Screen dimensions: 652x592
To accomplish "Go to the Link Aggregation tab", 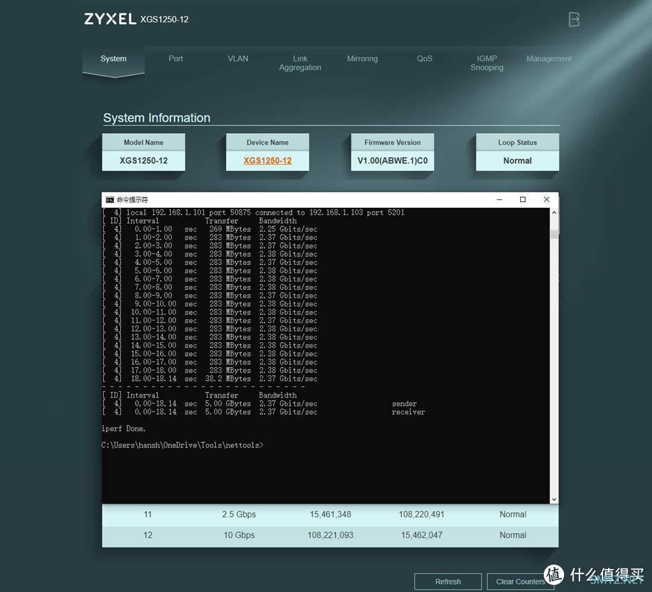I will (x=301, y=63).
